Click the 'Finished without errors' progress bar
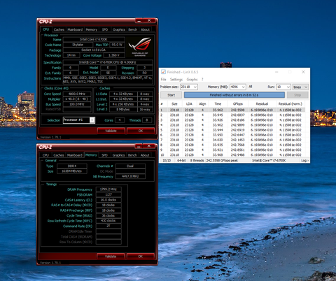 pos(234,95)
